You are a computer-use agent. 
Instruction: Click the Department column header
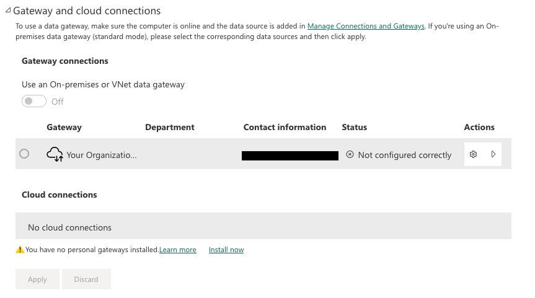pyautogui.click(x=170, y=127)
